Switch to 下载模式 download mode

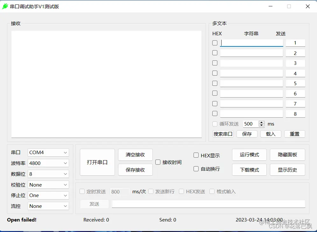(249, 170)
